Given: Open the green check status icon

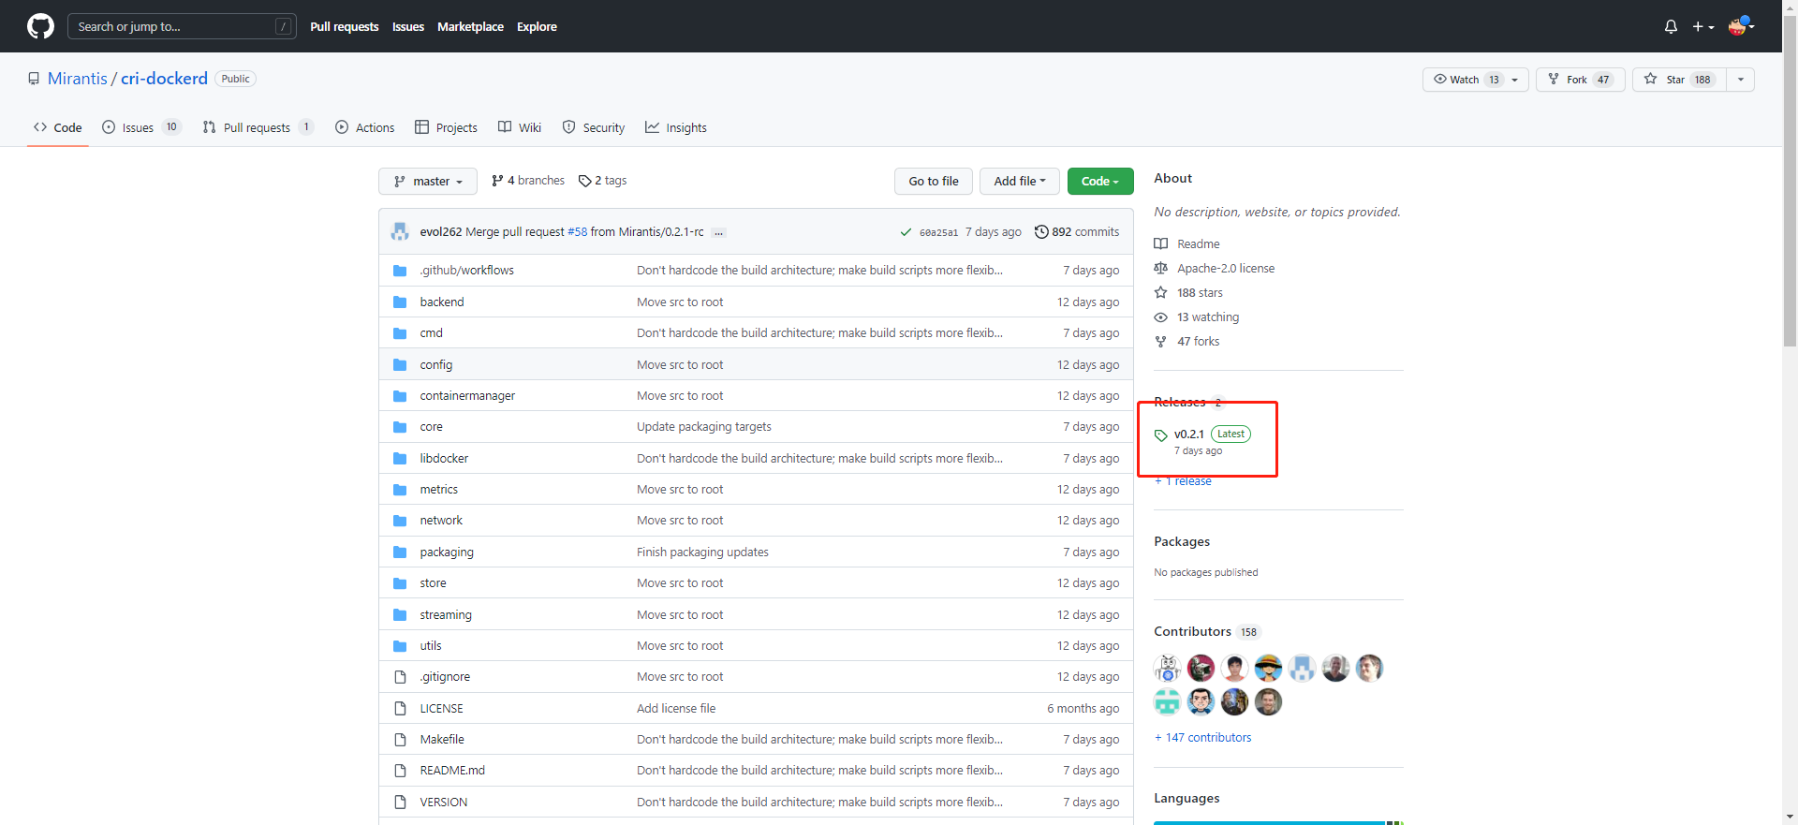Looking at the screenshot, I should click(x=906, y=232).
